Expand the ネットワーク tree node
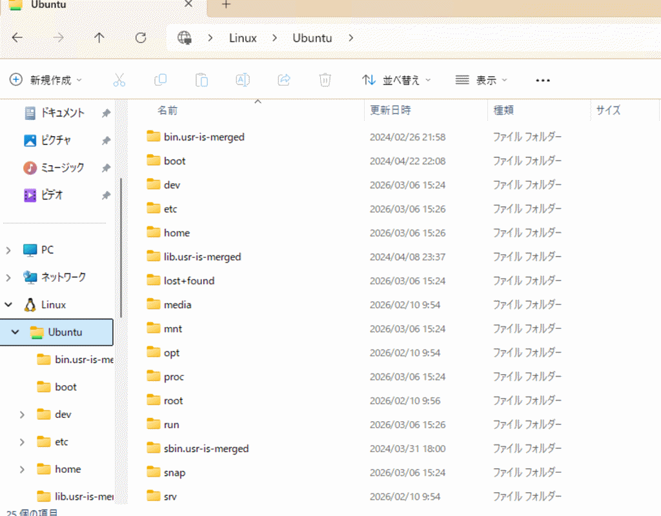The width and height of the screenshot is (661, 516). (8, 277)
